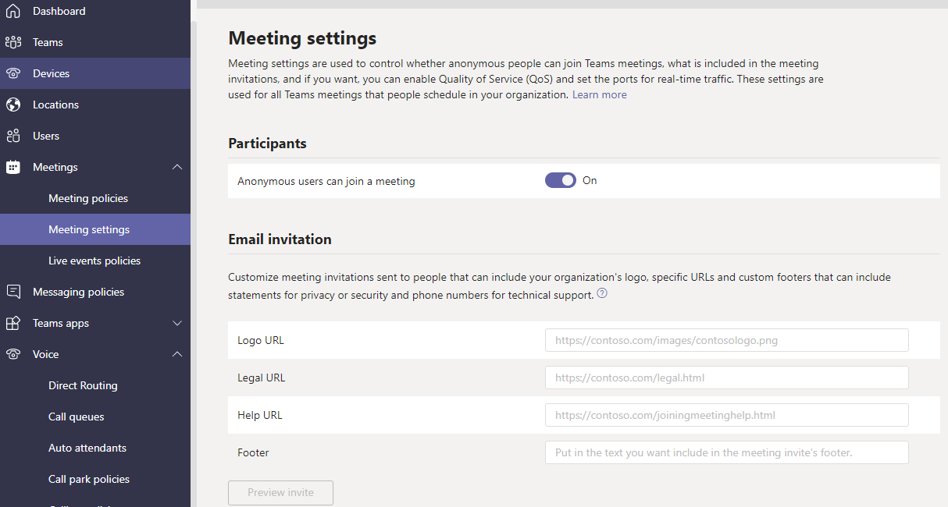
Task: Open Direct Routing under Voice
Action: (x=95, y=385)
